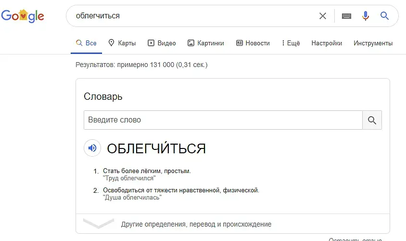The width and height of the screenshot is (406, 241).
Task: Click the Google logo
Action: click(23, 16)
